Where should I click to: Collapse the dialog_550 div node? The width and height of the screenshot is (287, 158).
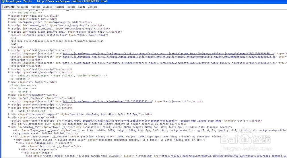coord(9,127)
